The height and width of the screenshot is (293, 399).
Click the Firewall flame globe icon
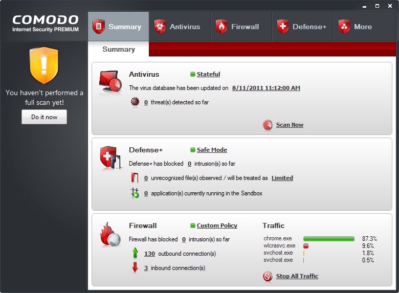pos(110,235)
